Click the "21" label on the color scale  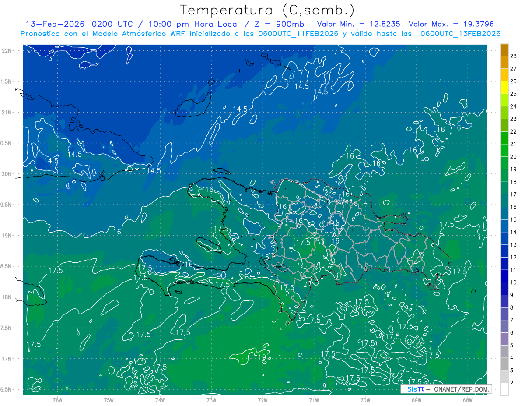[514, 144]
